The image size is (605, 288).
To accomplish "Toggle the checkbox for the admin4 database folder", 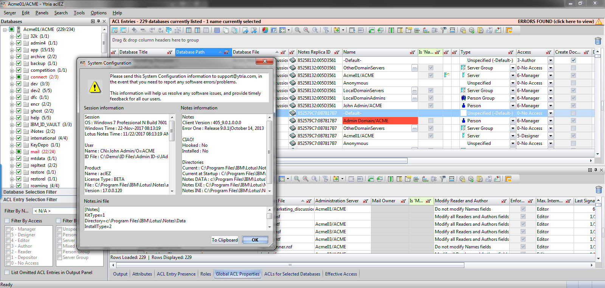I will [x=19, y=43].
